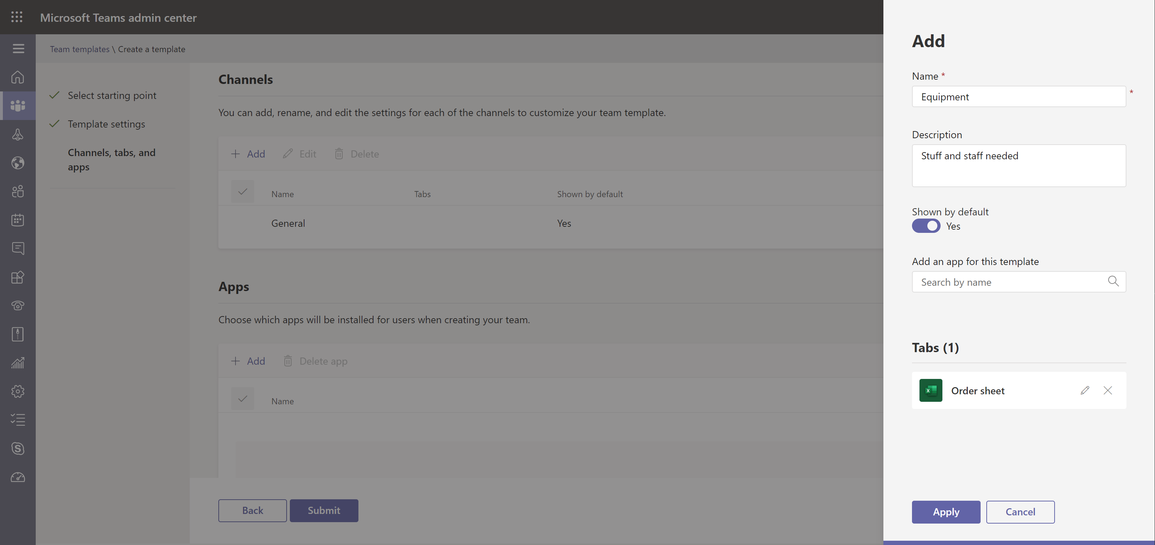Screen dimensions: 1155x545
Task: Click the Description text area
Action: click(1019, 165)
